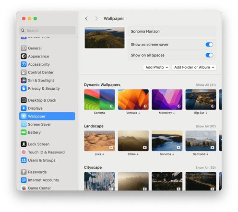Select the Siri & Spotlight icon
This screenshot has width=238, height=212.
tap(24, 81)
